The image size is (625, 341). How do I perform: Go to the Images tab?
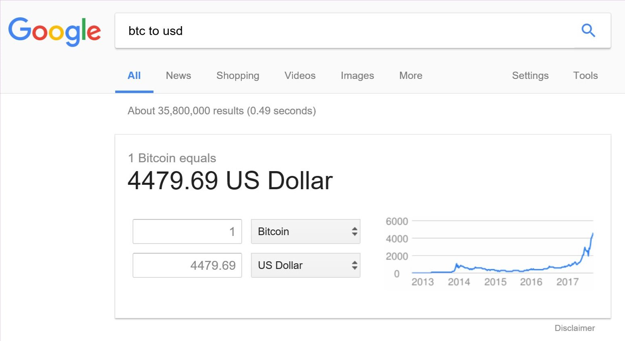(357, 76)
